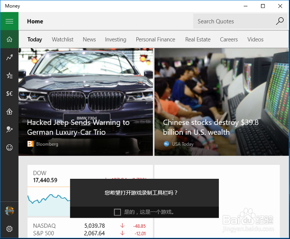Click the search magnifier icon

280,21
